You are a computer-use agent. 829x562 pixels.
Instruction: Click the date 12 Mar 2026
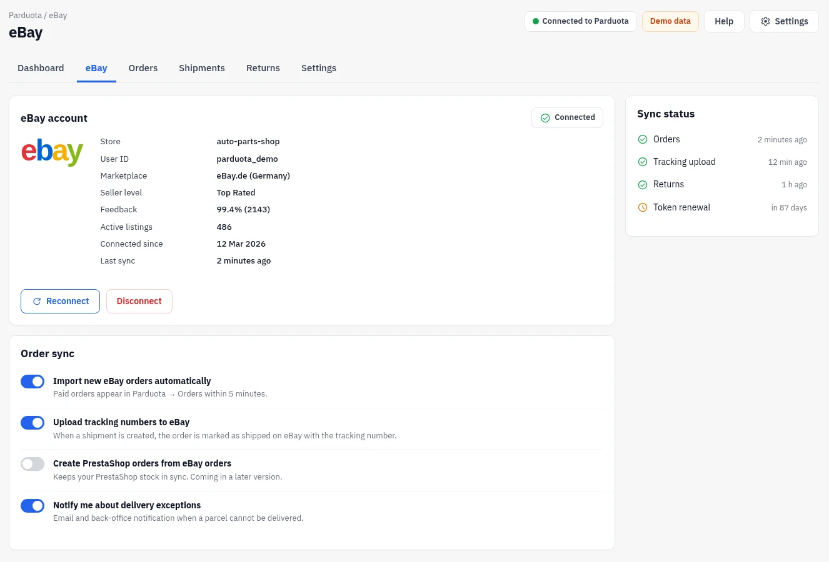[x=241, y=244]
